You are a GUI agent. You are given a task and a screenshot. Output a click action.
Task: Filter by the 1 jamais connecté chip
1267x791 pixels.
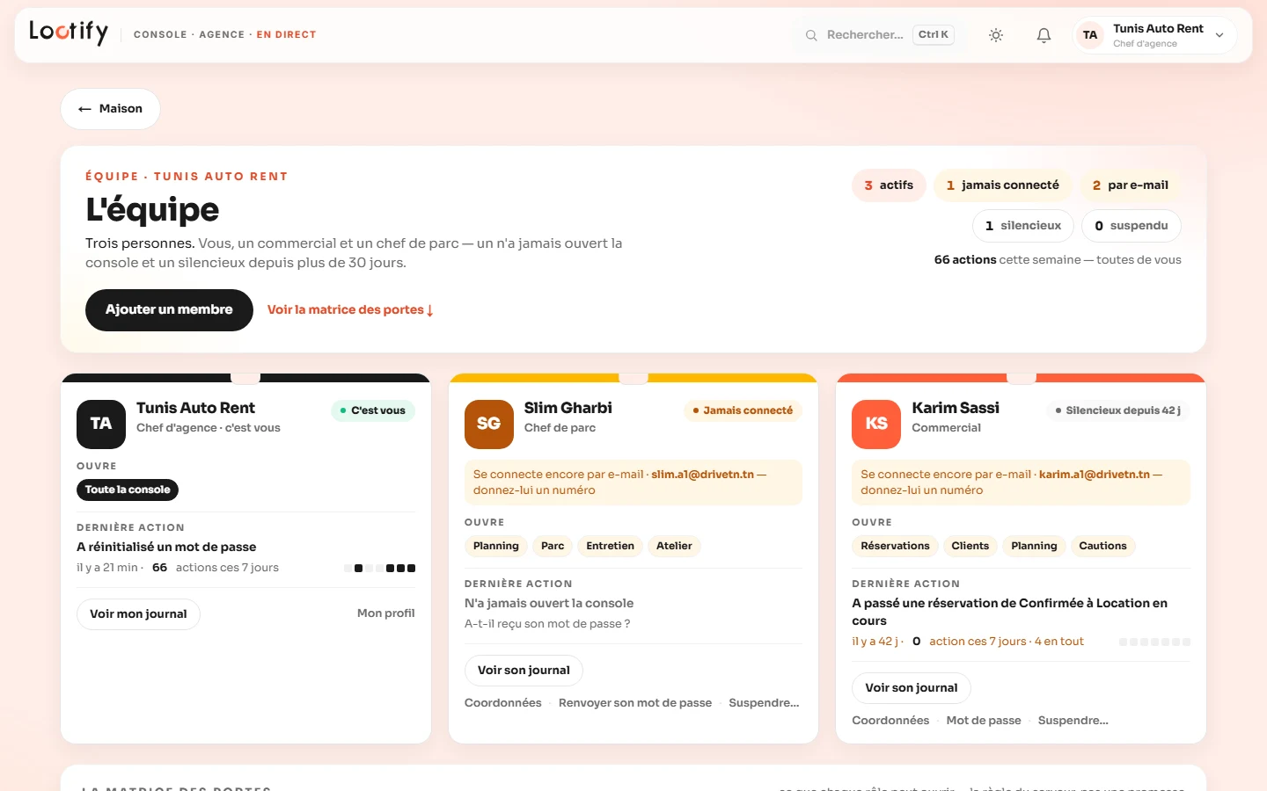tap(1003, 185)
